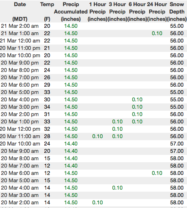Screen dimensions: 187x208
Task: Click 0.10 one-hour precip at 20 Mar 2:00 am
Action: (x=98, y=203)
